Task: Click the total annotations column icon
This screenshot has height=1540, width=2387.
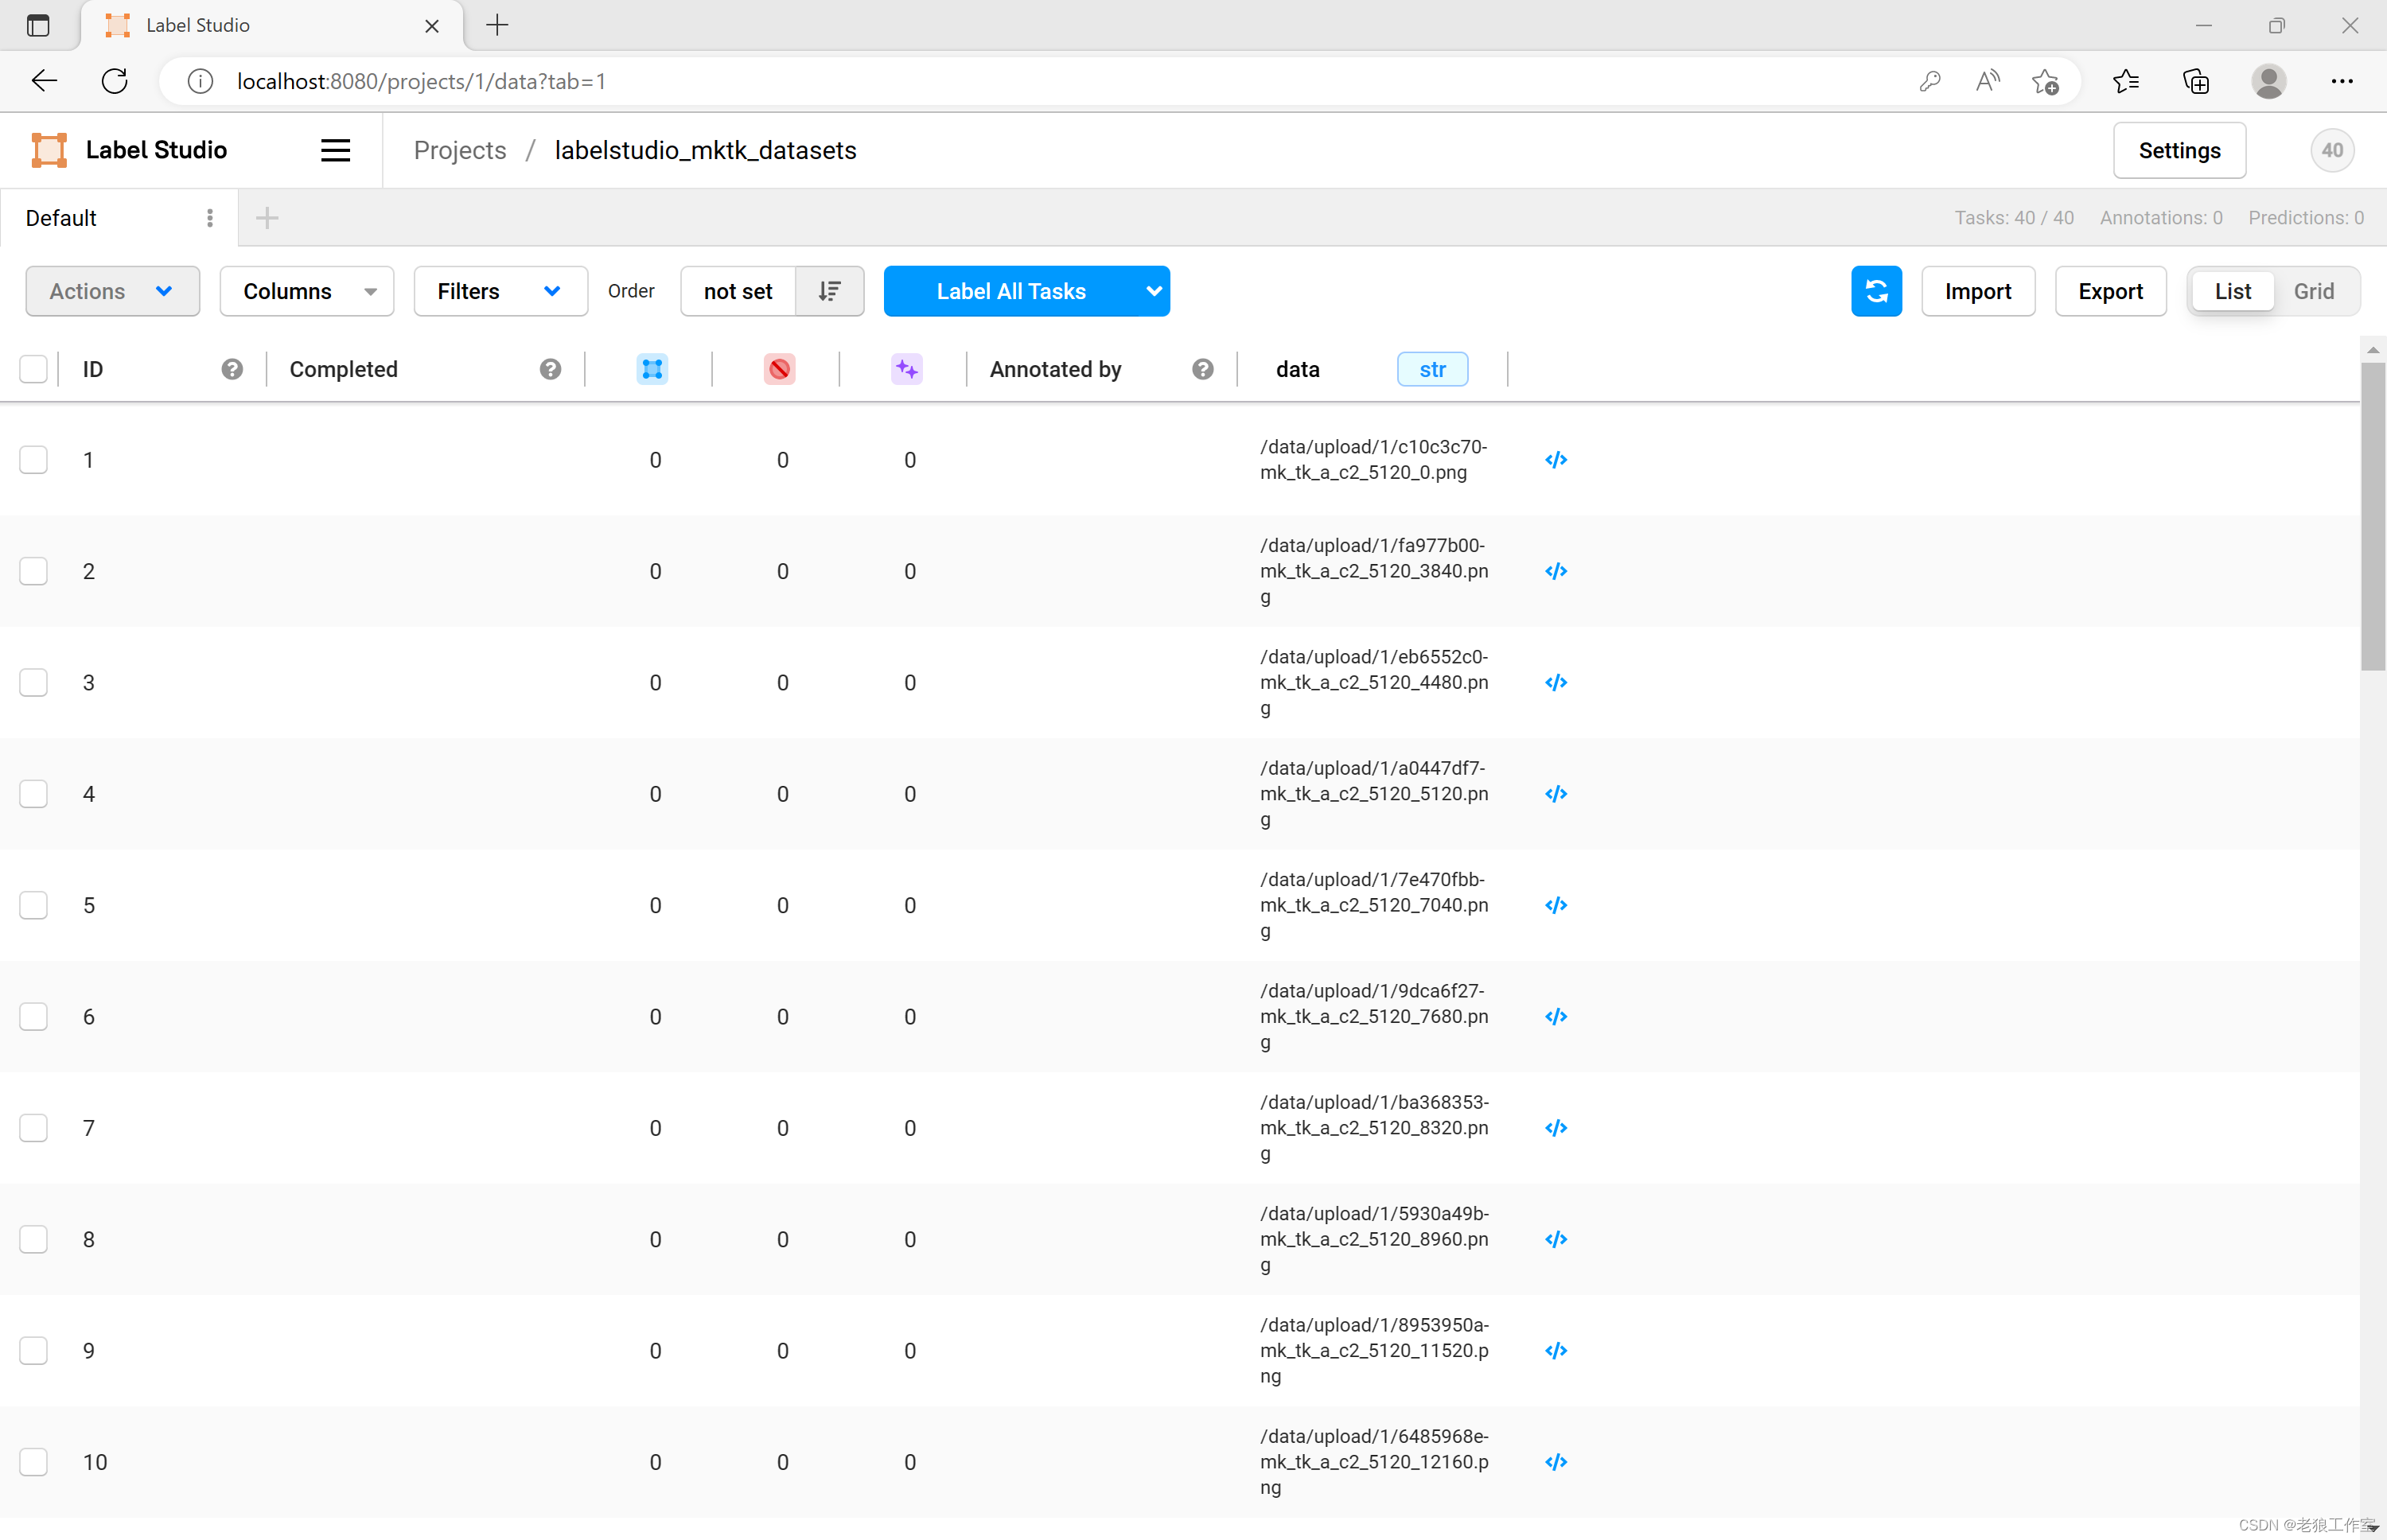Action: coord(652,369)
